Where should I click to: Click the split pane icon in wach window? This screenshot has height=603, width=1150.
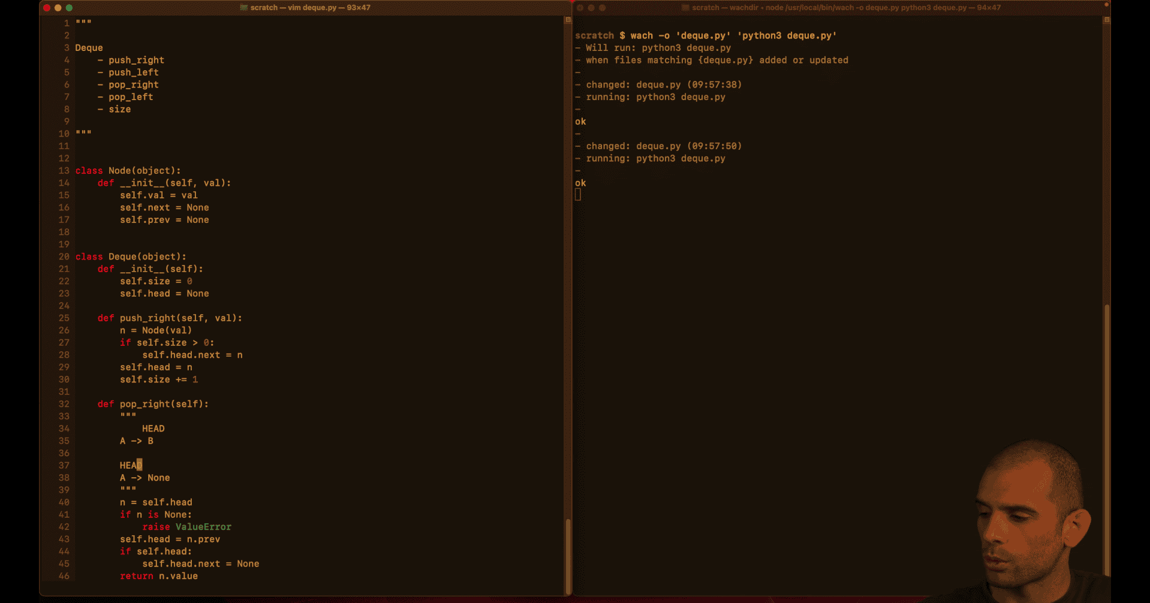tap(1107, 20)
